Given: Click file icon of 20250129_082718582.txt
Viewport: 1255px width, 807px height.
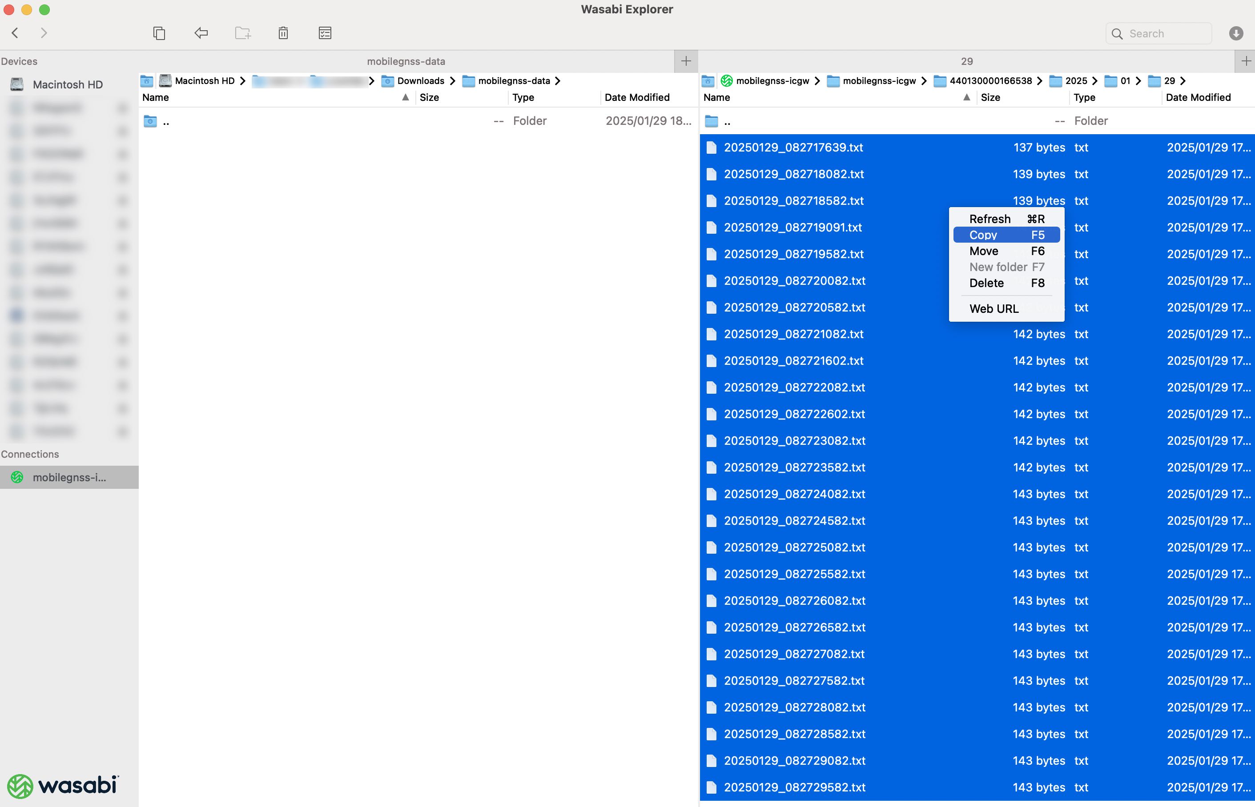Looking at the screenshot, I should point(711,201).
